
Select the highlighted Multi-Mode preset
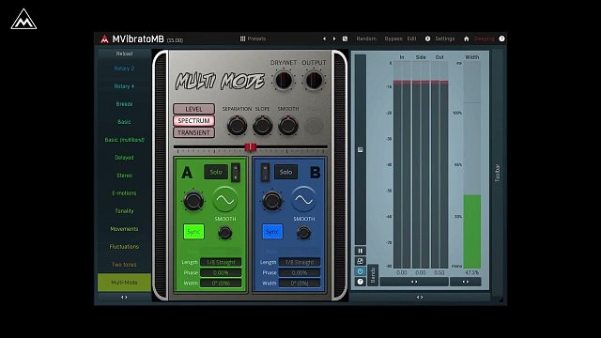coord(124,283)
